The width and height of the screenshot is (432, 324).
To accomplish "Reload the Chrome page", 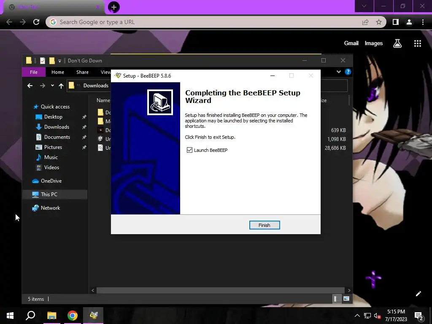I will point(36,22).
